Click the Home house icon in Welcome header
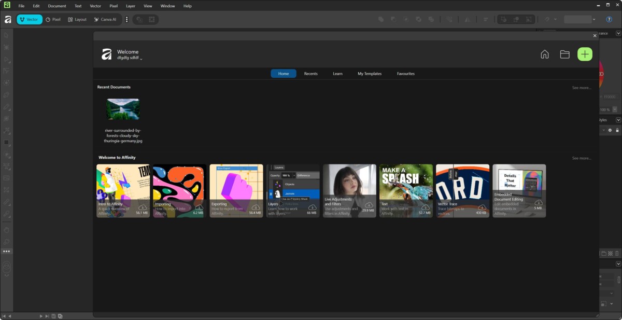 [544, 54]
